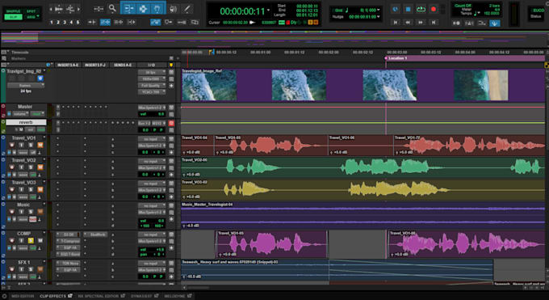The height and width of the screenshot is (300, 549).
Task: Open Travel_VO1 input selector 'no input'
Action: 151,139
